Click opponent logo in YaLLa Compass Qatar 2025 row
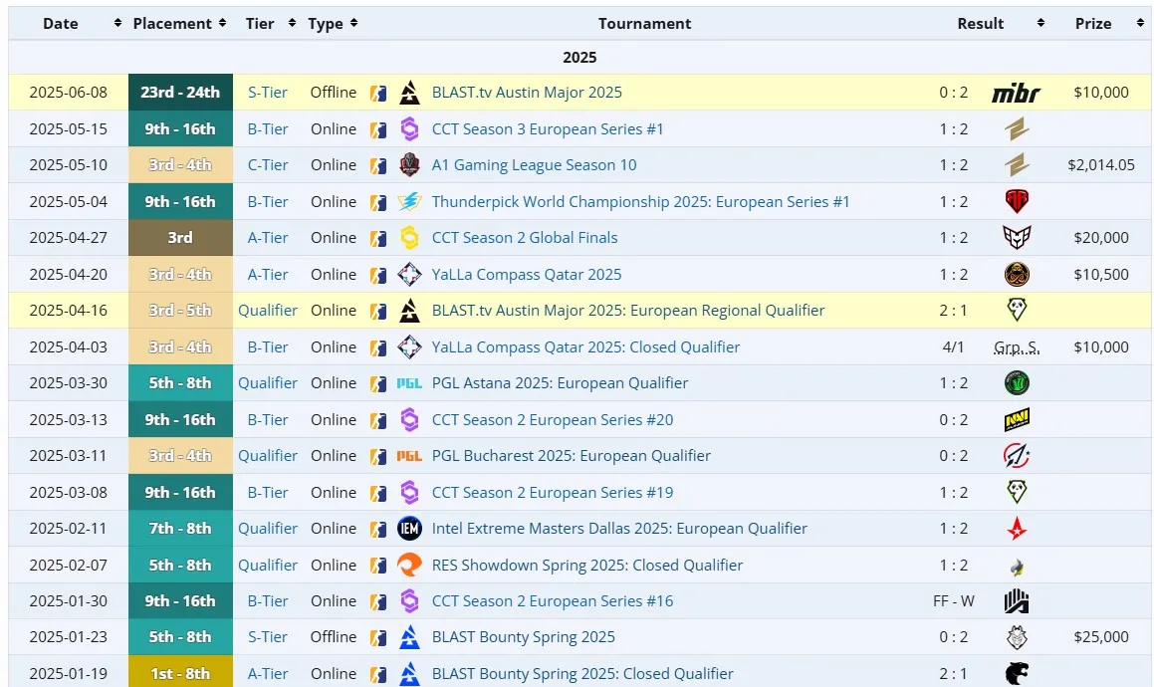This screenshot has height=687, width=1154. coord(1017,274)
